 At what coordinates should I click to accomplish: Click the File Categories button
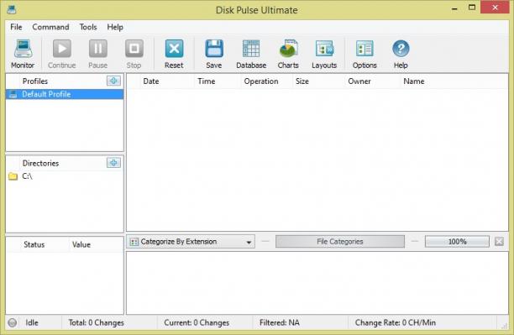click(x=340, y=242)
